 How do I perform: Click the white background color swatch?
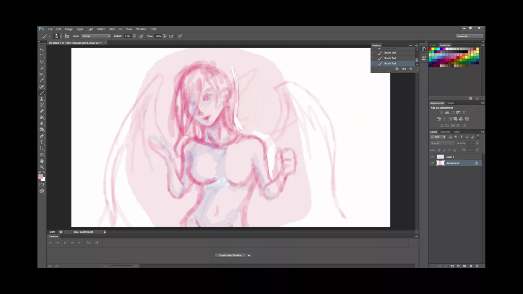(44, 179)
